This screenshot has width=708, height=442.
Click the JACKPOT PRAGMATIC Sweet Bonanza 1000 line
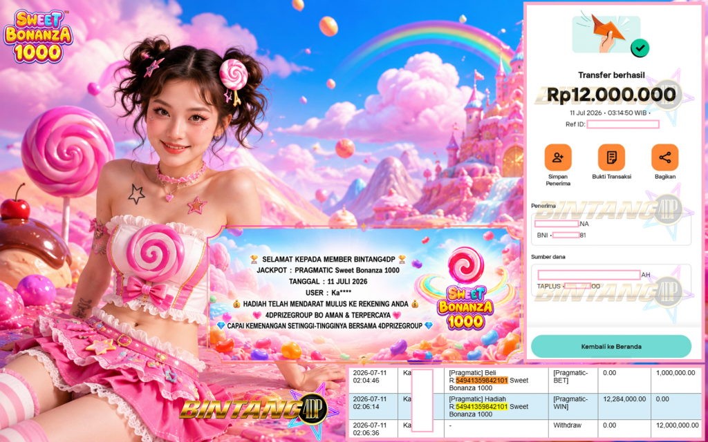click(328, 270)
